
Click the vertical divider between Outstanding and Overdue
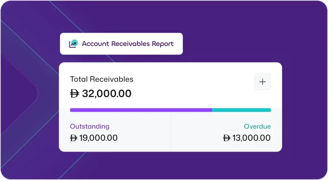pyautogui.click(x=170, y=132)
